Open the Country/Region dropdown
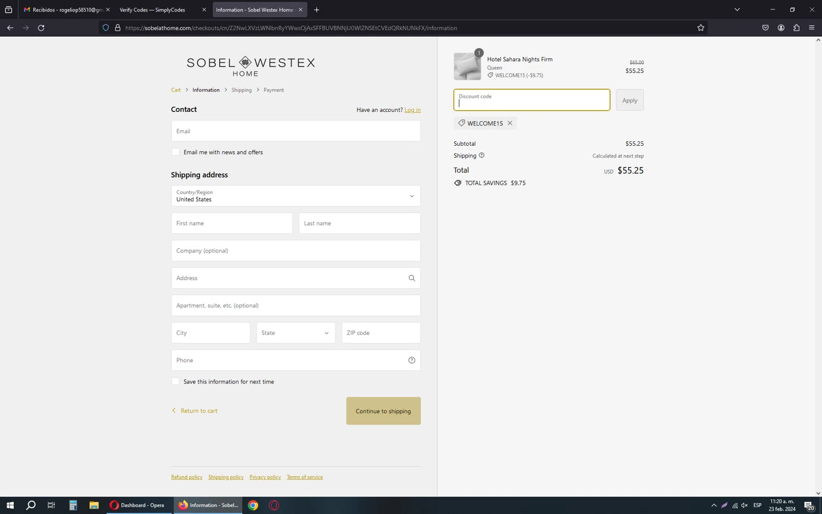 coord(296,196)
